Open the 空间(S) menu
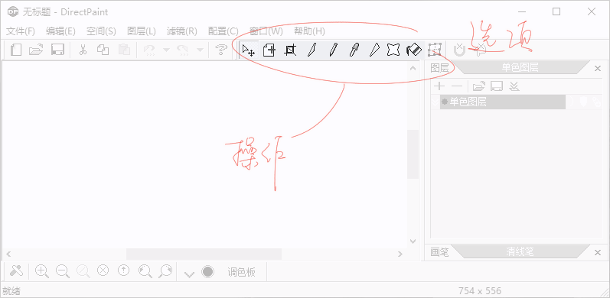 pos(101,31)
